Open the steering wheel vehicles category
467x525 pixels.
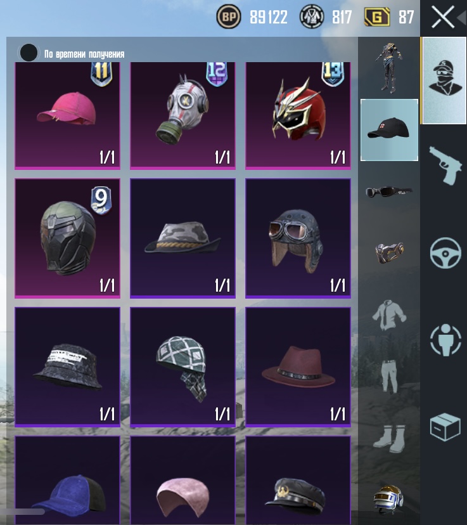[445, 253]
